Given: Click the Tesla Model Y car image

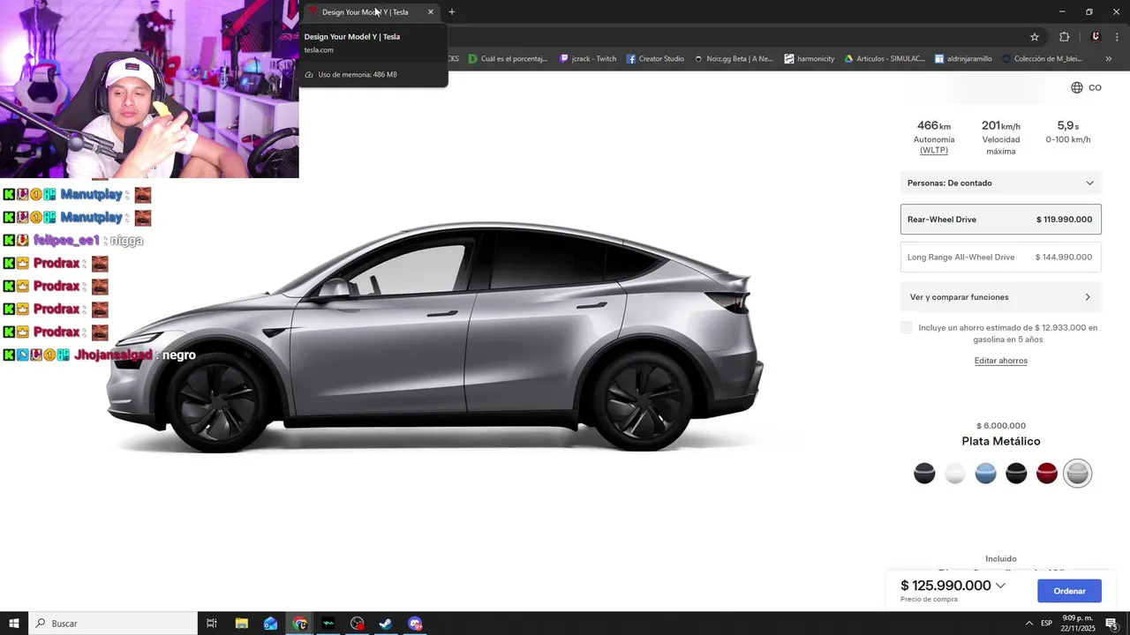Looking at the screenshot, I should [x=435, y=338].
